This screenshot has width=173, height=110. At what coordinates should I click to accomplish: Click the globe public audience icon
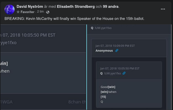point(48,12)
